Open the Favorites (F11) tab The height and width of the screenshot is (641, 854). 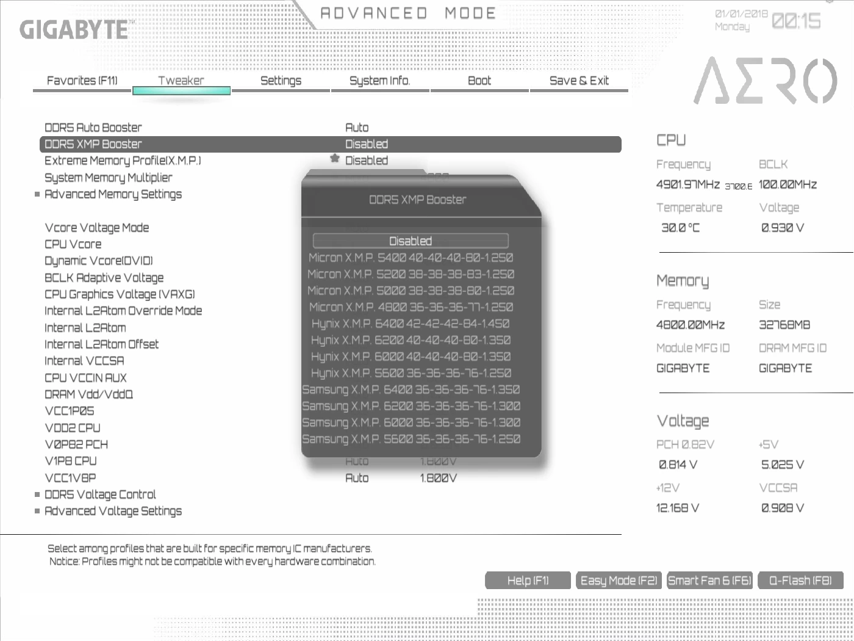click(x=82, y=81)
